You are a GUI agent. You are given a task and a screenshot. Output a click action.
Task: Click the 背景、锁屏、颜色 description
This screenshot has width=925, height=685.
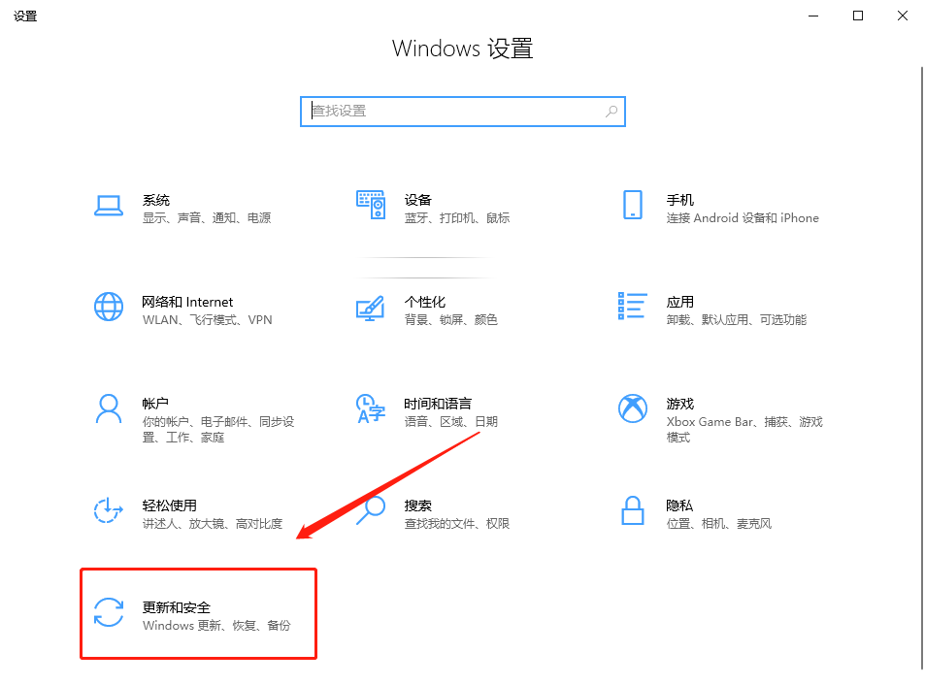pos(450,320)
